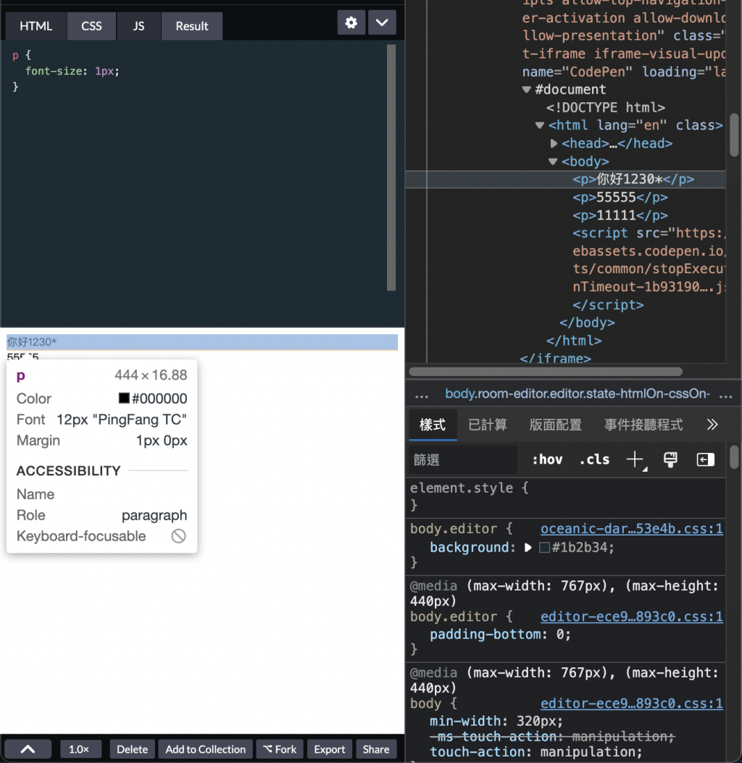The height and width of the screenshot is (763, 742).
Task: Collapse the html lang="en" node
Action: (x=539, y=125)
